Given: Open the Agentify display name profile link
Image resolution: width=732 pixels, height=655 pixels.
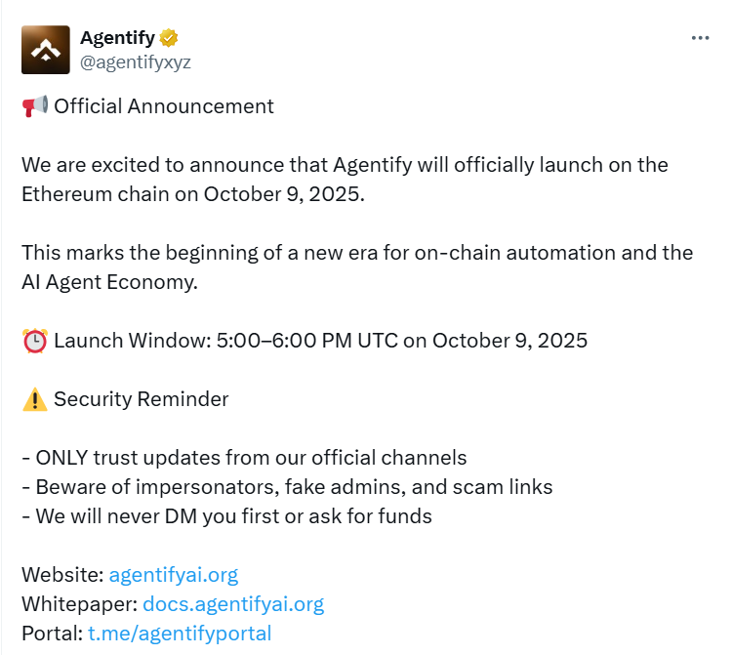Looking at the screenshot, I should [x=116, y=38].
